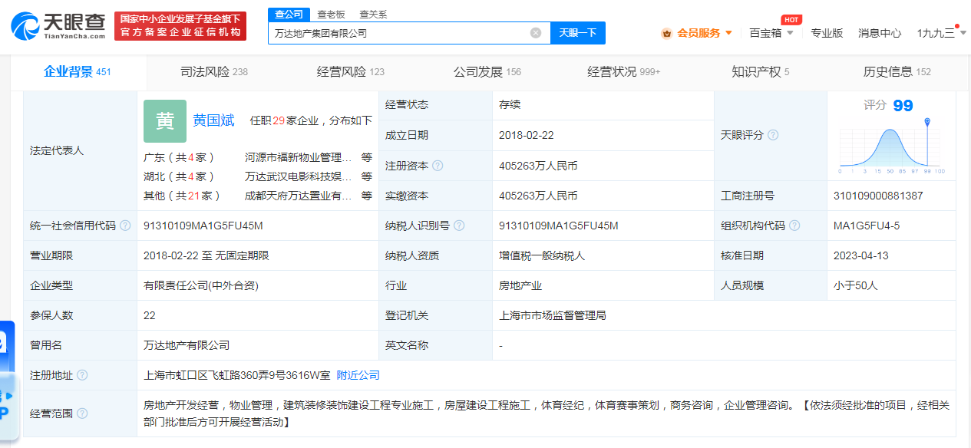Expand the 百宝箱 dropdown arrow

[x=790, y=33]
